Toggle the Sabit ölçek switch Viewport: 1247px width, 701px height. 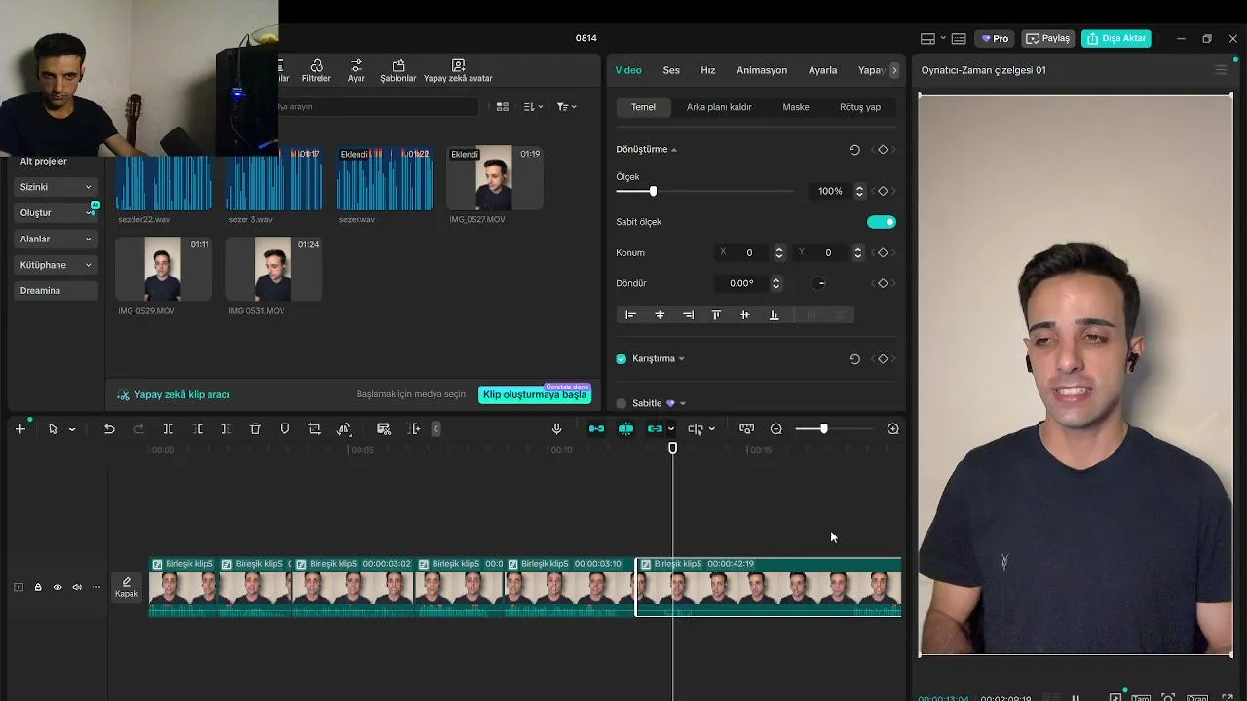pyautogui.click(x=882, y=222)
